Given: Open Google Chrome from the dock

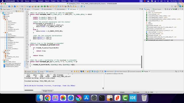Looking at the screenshot, I should [47, 98].
